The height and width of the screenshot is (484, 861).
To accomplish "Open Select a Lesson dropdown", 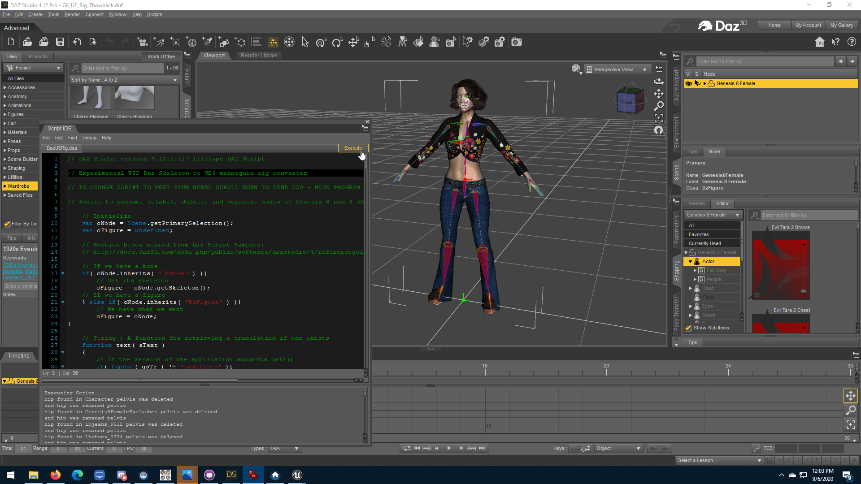I will (719, 461).
